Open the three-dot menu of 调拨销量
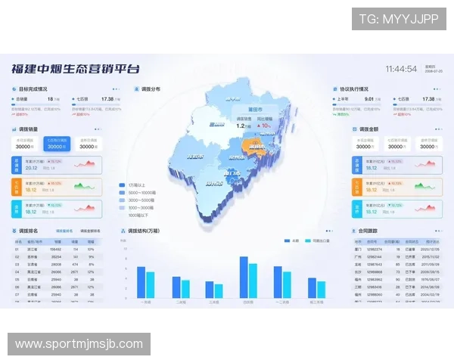The image size is (454, 363). point(98,129)
